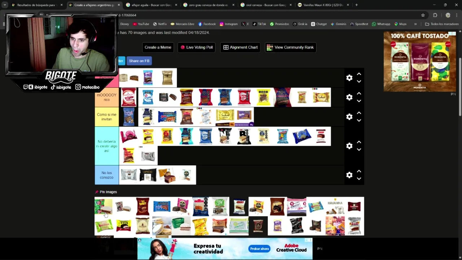Open the YouTube bookmark

141,24
